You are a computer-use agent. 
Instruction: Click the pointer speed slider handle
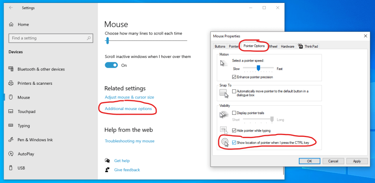tap(258, 68)
